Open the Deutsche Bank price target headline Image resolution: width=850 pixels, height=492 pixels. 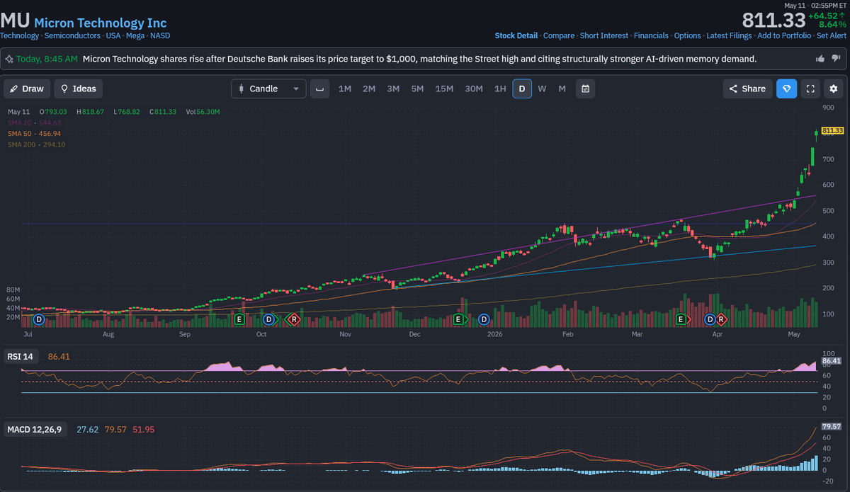[419, 59]
